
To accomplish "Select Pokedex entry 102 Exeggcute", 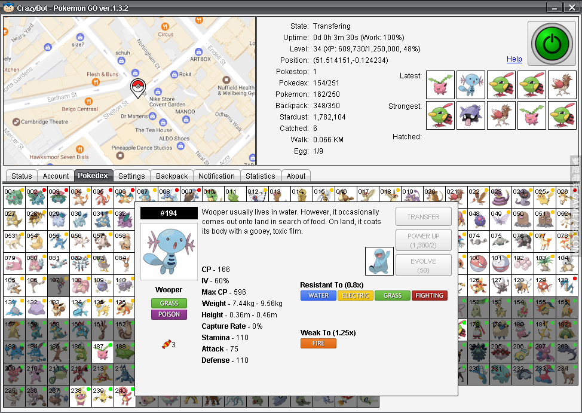I will pyautogui.click(x=522, y=264).
